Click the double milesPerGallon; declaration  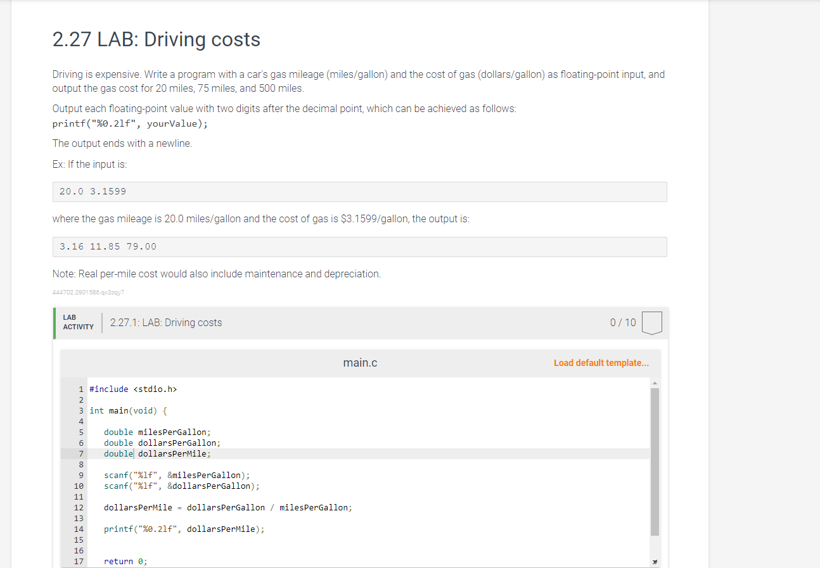(157, 432)
